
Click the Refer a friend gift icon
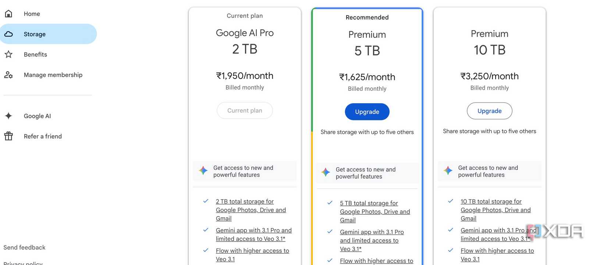8,136
